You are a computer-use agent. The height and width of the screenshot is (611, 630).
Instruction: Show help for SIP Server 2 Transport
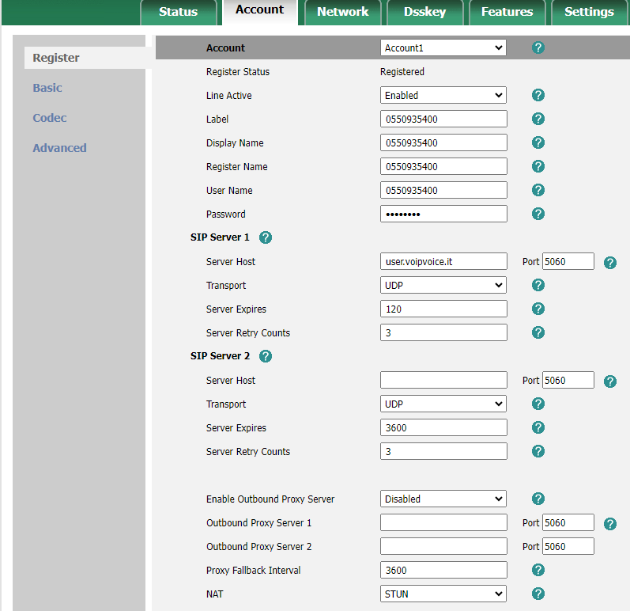click(538, 404)
